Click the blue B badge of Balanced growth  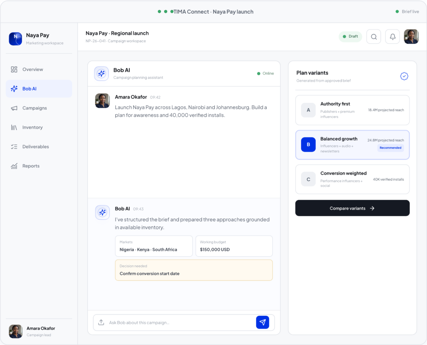pyautogui.click(x=308, y=145)
